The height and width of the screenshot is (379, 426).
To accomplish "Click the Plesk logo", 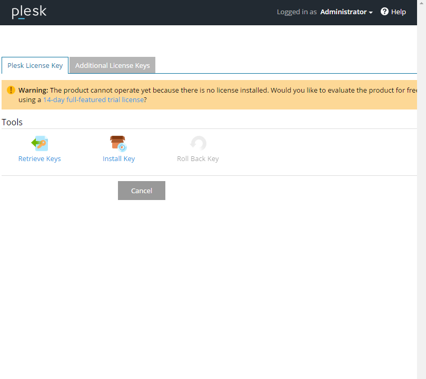I will 29,12.
